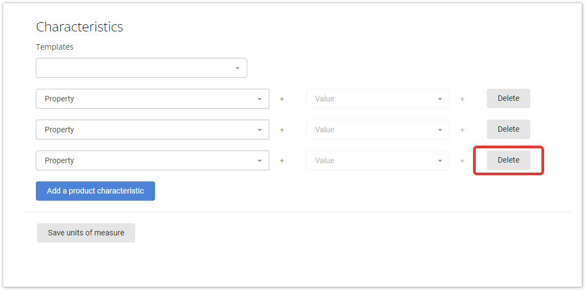Open the first Value dropdown
The height and width of the screenshot is (290, 585).
[378, 99]
